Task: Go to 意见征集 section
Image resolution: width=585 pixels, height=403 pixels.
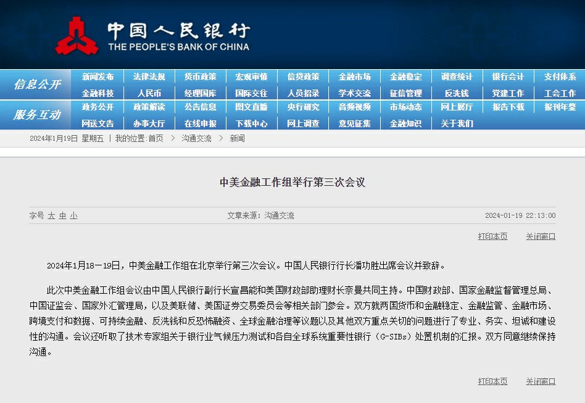Action: (x=354, y=123)
